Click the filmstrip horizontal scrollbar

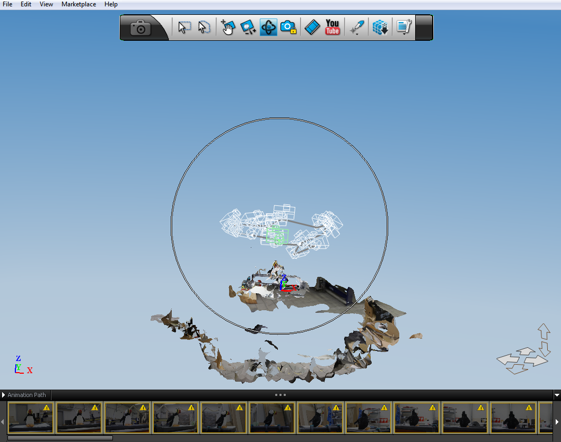pos(60,438)
